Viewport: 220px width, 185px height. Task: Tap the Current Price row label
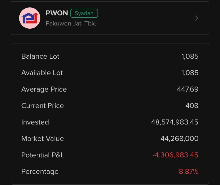click(x=43, y=106)
